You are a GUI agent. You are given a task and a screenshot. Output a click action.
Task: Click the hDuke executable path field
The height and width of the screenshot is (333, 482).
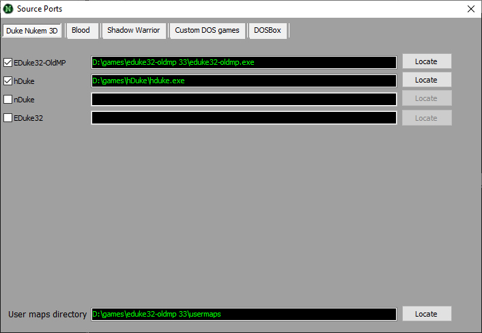point(244,81)
